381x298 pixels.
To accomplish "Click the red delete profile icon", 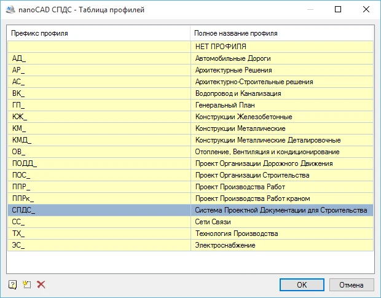I will coord(41,284).
